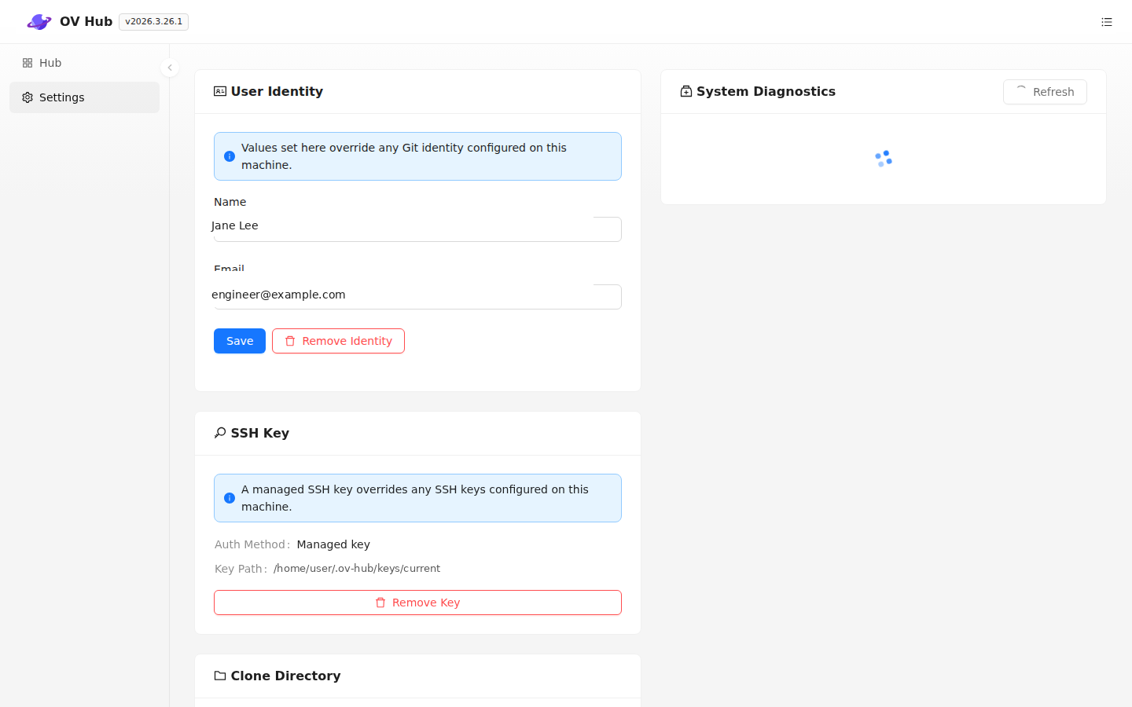Open the top-right list menu icon
Viewport: 1132px width, 707px height.
click(1107, 22)
